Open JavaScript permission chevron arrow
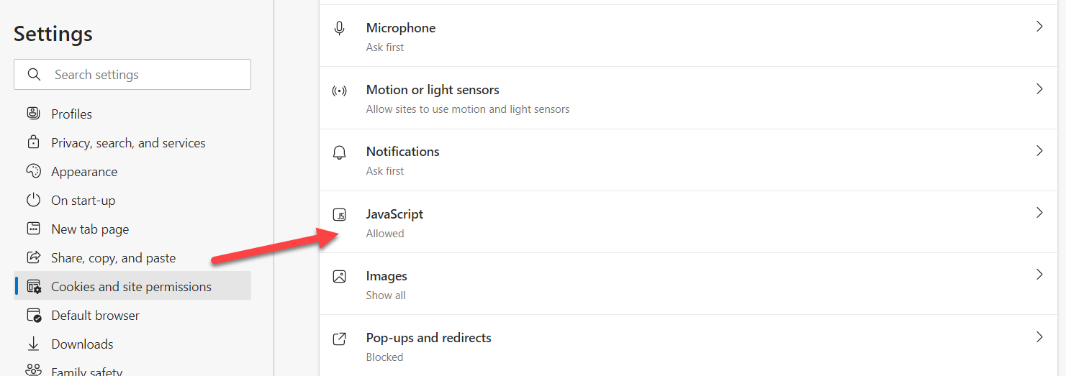The image size is (1066, 376). click(x=1039, y=213)
